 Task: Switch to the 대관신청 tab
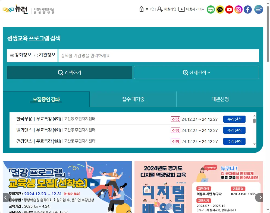pos(219,99)
